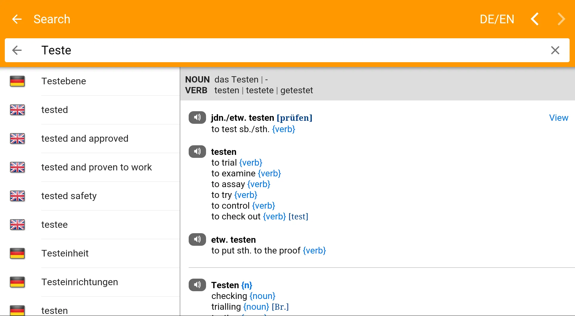Play pronunciation for jdn./etw. testen

coord(197,117)
